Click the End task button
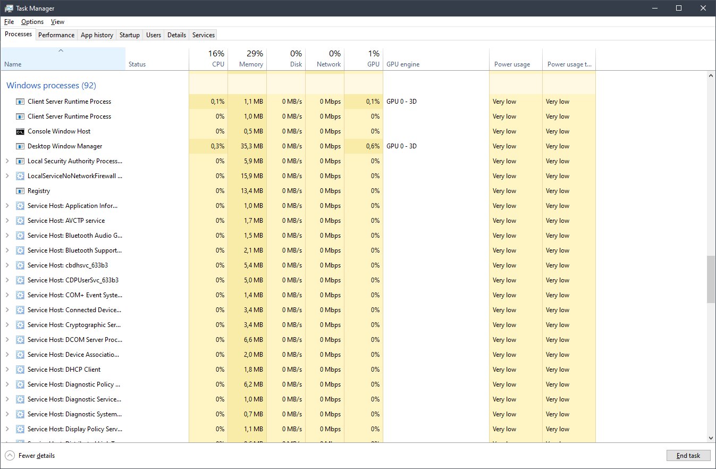This screenshot has width=716, height=469. coord(688,456)
